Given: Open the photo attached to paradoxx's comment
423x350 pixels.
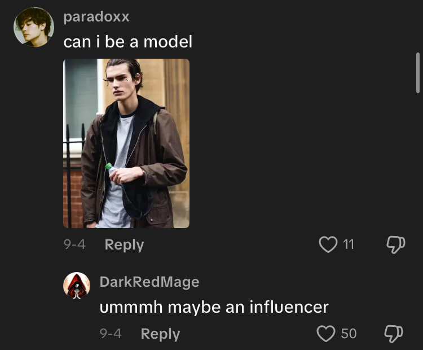Looking at the screenshot, I should tap(126, 143).
